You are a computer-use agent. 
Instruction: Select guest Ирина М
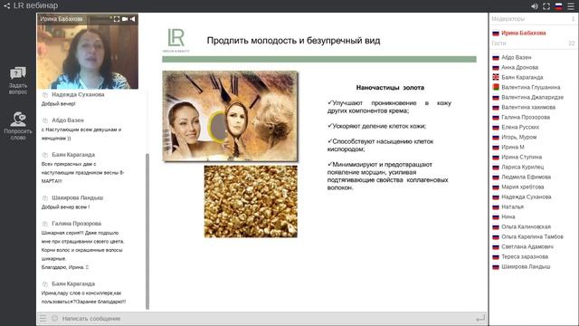point(513,147)
